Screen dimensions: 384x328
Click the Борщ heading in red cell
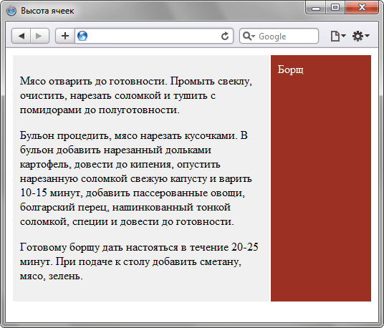click(290, 69)
